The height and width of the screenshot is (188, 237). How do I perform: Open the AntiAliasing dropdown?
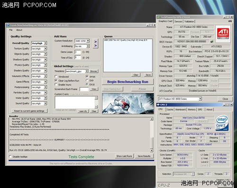coord(88,46)
